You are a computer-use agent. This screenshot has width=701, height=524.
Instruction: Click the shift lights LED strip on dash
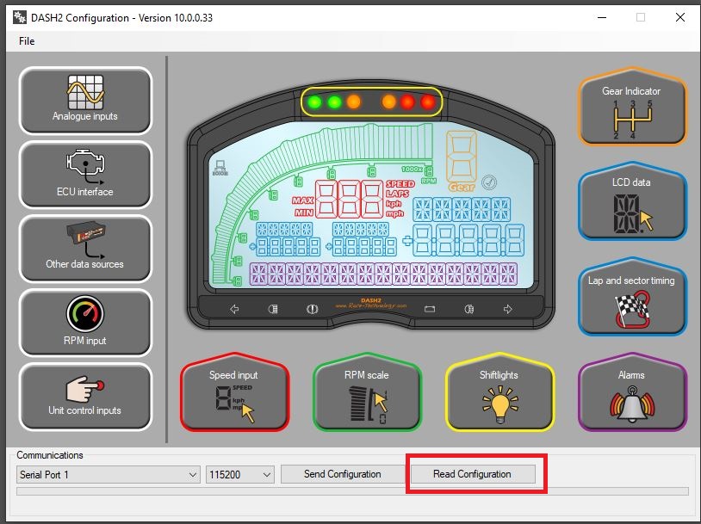point(372,102)
